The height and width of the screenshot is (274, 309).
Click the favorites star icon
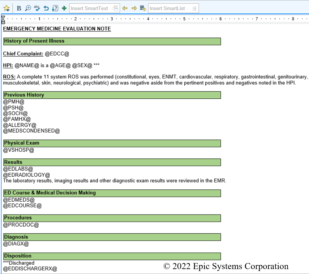click(x=6, y=8)
